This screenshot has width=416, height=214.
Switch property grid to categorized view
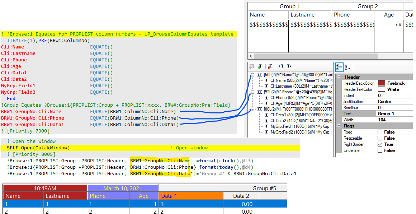339,67
